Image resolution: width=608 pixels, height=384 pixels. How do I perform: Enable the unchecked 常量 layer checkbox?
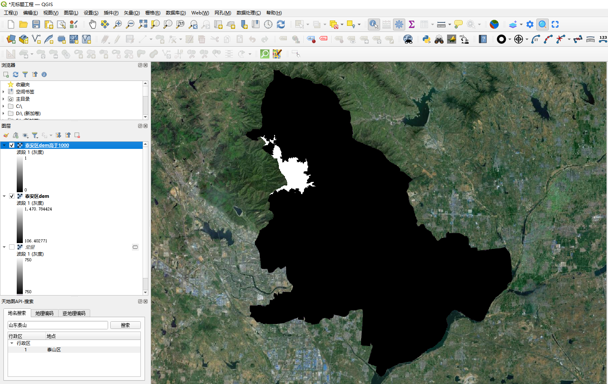pos(12,247)
